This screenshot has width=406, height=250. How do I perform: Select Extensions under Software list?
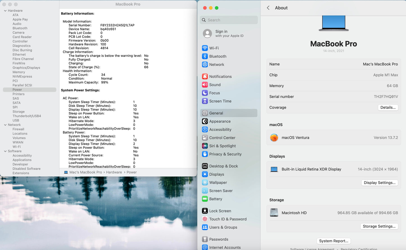tap(21, 173)
